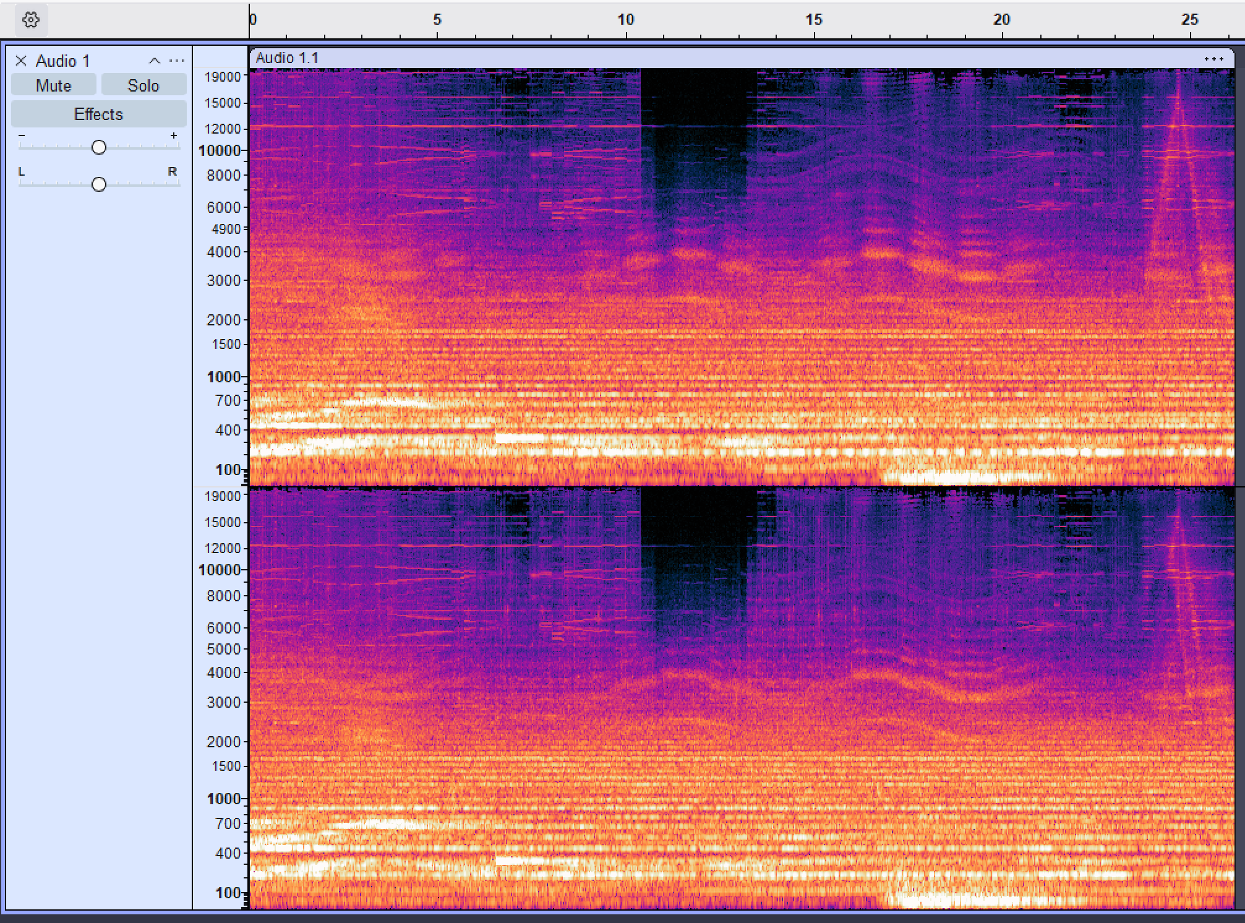Image resolution: width=1245 pixels, height=923 pixels.
Task: Open Audio 1.1 clip options menu
Action: 1213,59
